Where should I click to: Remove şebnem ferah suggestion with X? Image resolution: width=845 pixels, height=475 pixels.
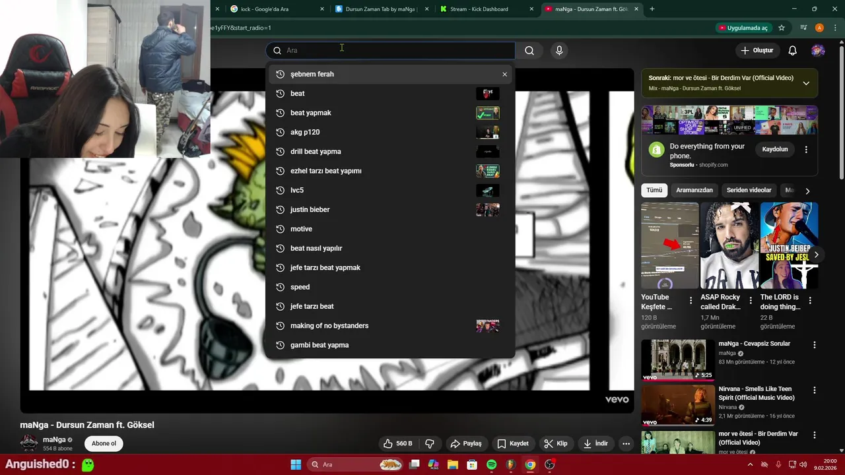click(504, 74)
